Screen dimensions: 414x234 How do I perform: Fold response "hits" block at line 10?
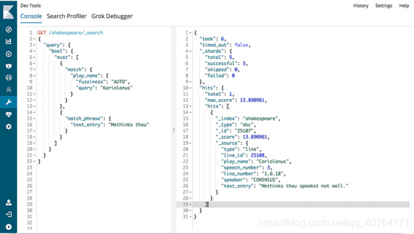pyautogui.click(x=190, y=88)
